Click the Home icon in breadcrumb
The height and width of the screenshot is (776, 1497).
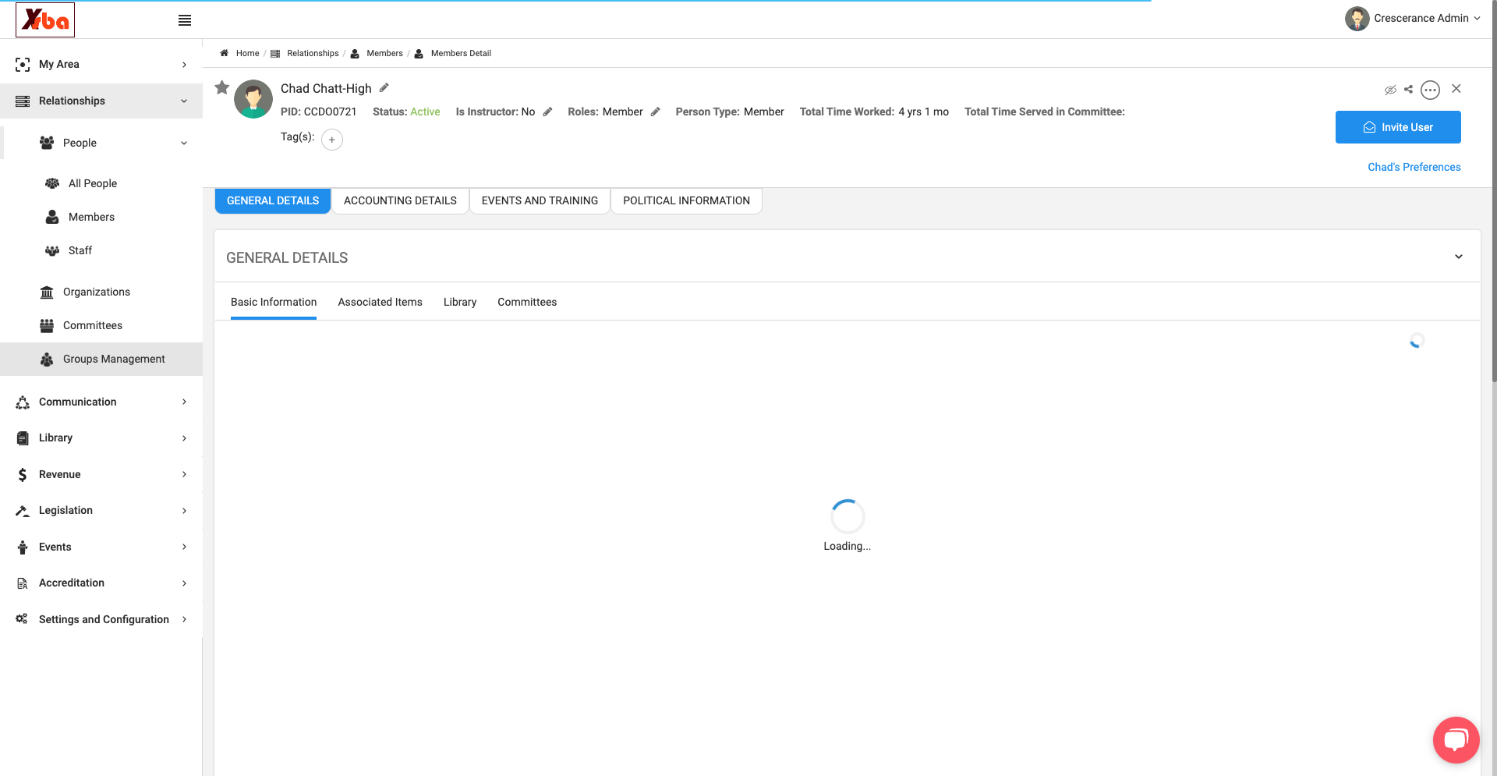[x=225, y=53]
